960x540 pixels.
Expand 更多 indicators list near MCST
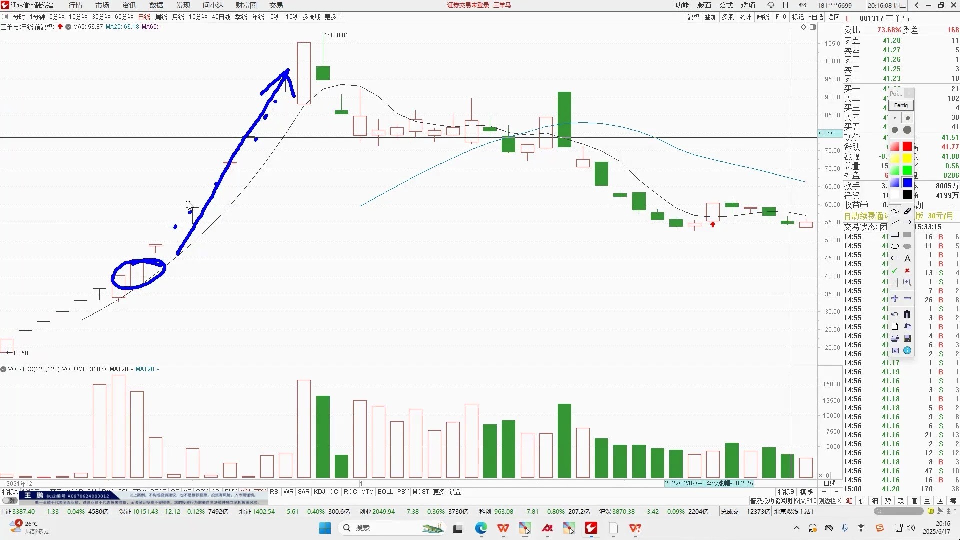(x=439, y=492)
